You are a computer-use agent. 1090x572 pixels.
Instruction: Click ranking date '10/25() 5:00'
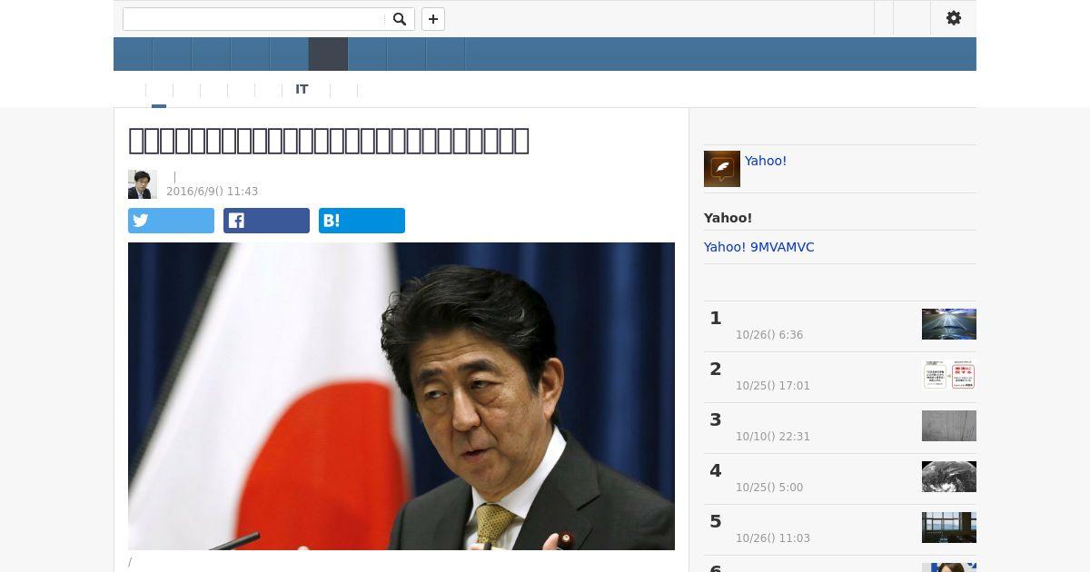click(769, 488)
